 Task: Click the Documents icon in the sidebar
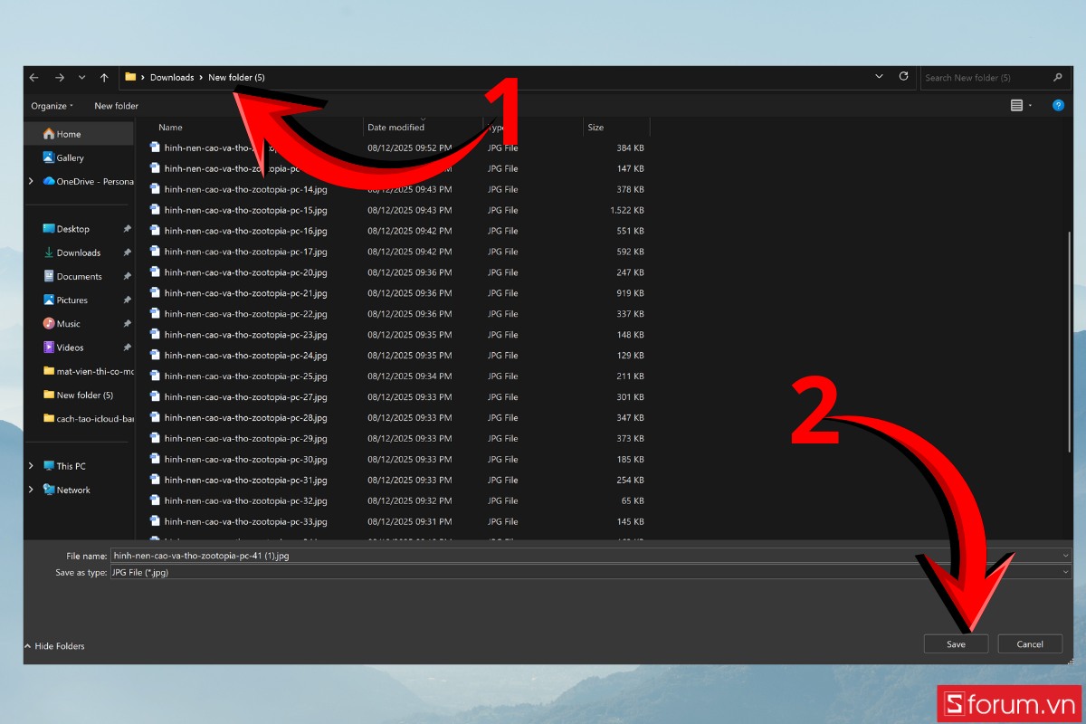[49, 276]
